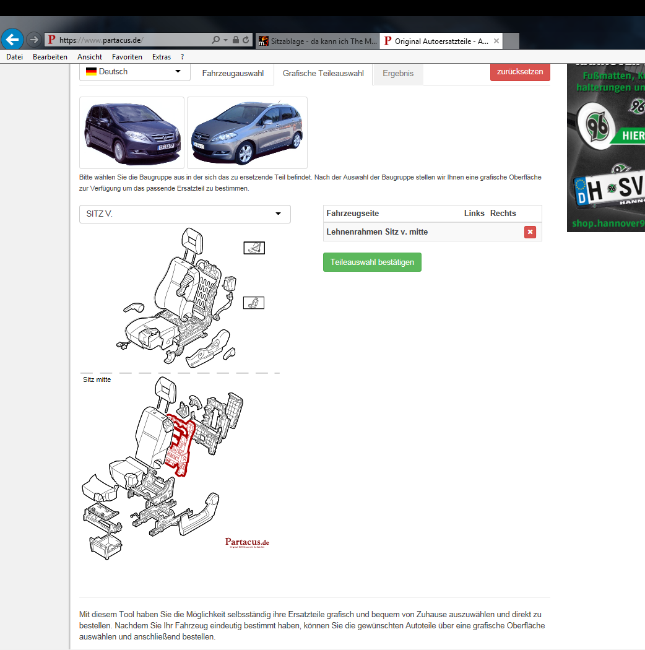Image resolution: width=645 pixels, height=650 pixels.
Task: Click the browser forward arrow button
Action: 34,40
